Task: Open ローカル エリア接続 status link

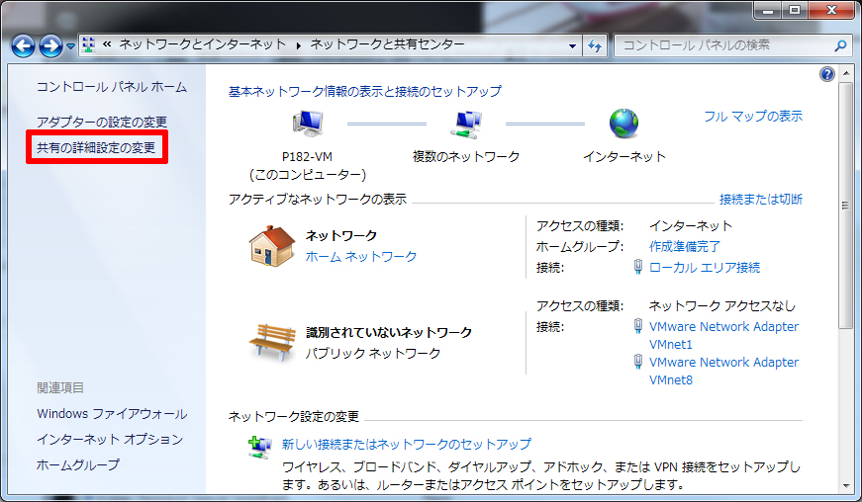Action: tap(705, 268)
